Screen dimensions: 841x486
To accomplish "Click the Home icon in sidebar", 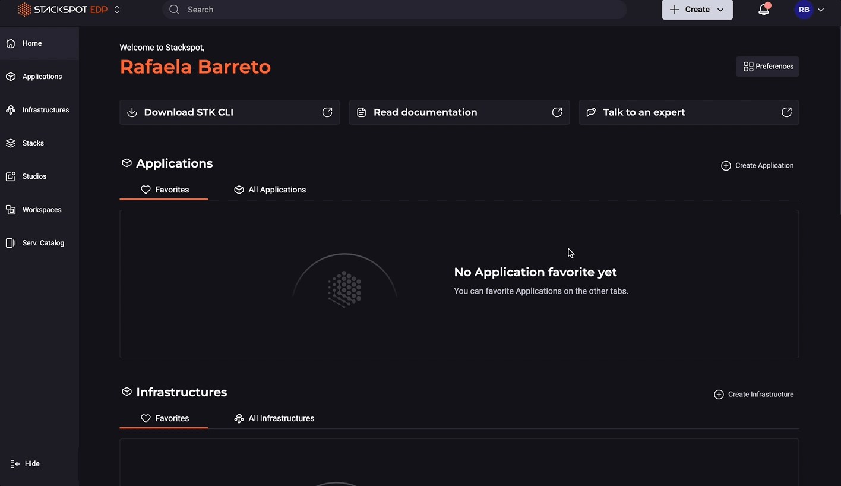I will [11, 43].
